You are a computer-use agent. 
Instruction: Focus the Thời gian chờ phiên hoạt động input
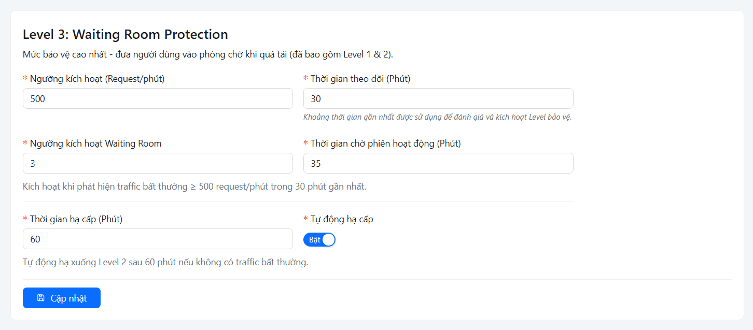438,163
